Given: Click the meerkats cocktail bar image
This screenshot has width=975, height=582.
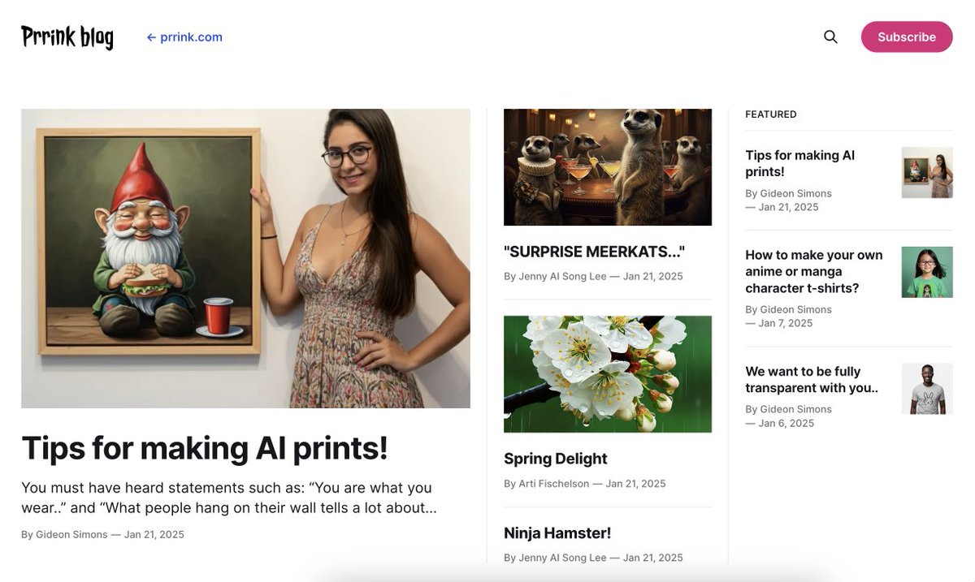Looking at the screenshot, I should (608, 167).
